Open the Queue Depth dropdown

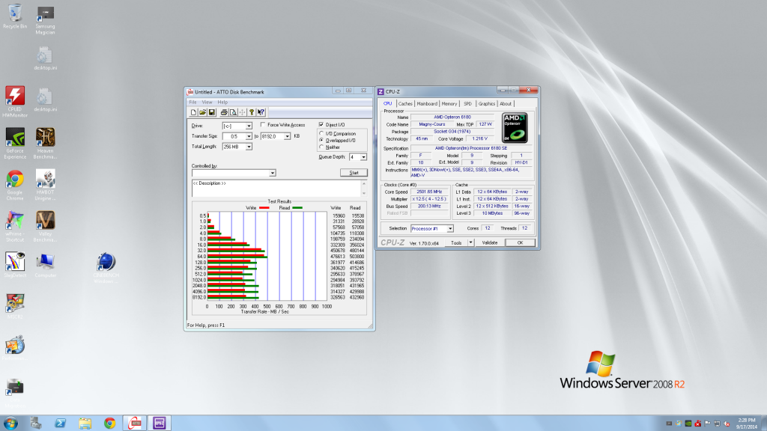point(363,157)
